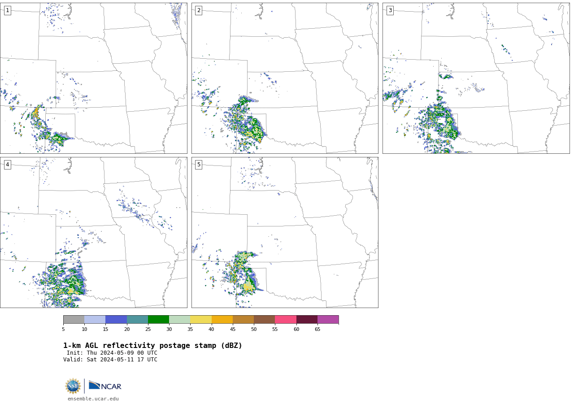Open ensemble member 4 map panel
This screenshot has width=574, height=404.
click(x=94, y=232)
